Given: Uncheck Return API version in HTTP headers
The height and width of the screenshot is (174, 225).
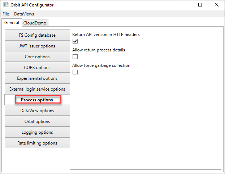Looking at the screenshot, I should tap(75, 41).
